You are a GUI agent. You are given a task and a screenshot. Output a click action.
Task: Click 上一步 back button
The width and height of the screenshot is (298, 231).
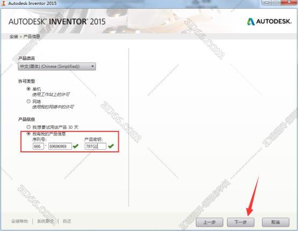[209, 222]
